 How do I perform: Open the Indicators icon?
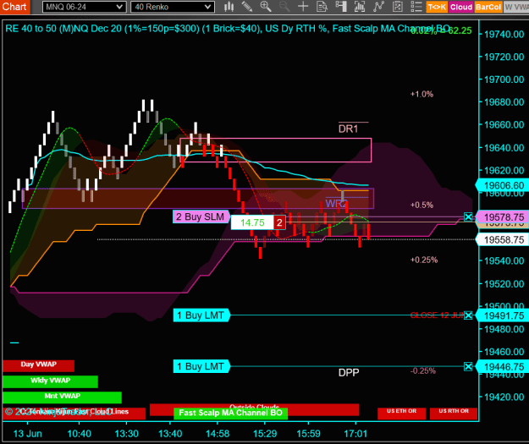tap(378, 7)
